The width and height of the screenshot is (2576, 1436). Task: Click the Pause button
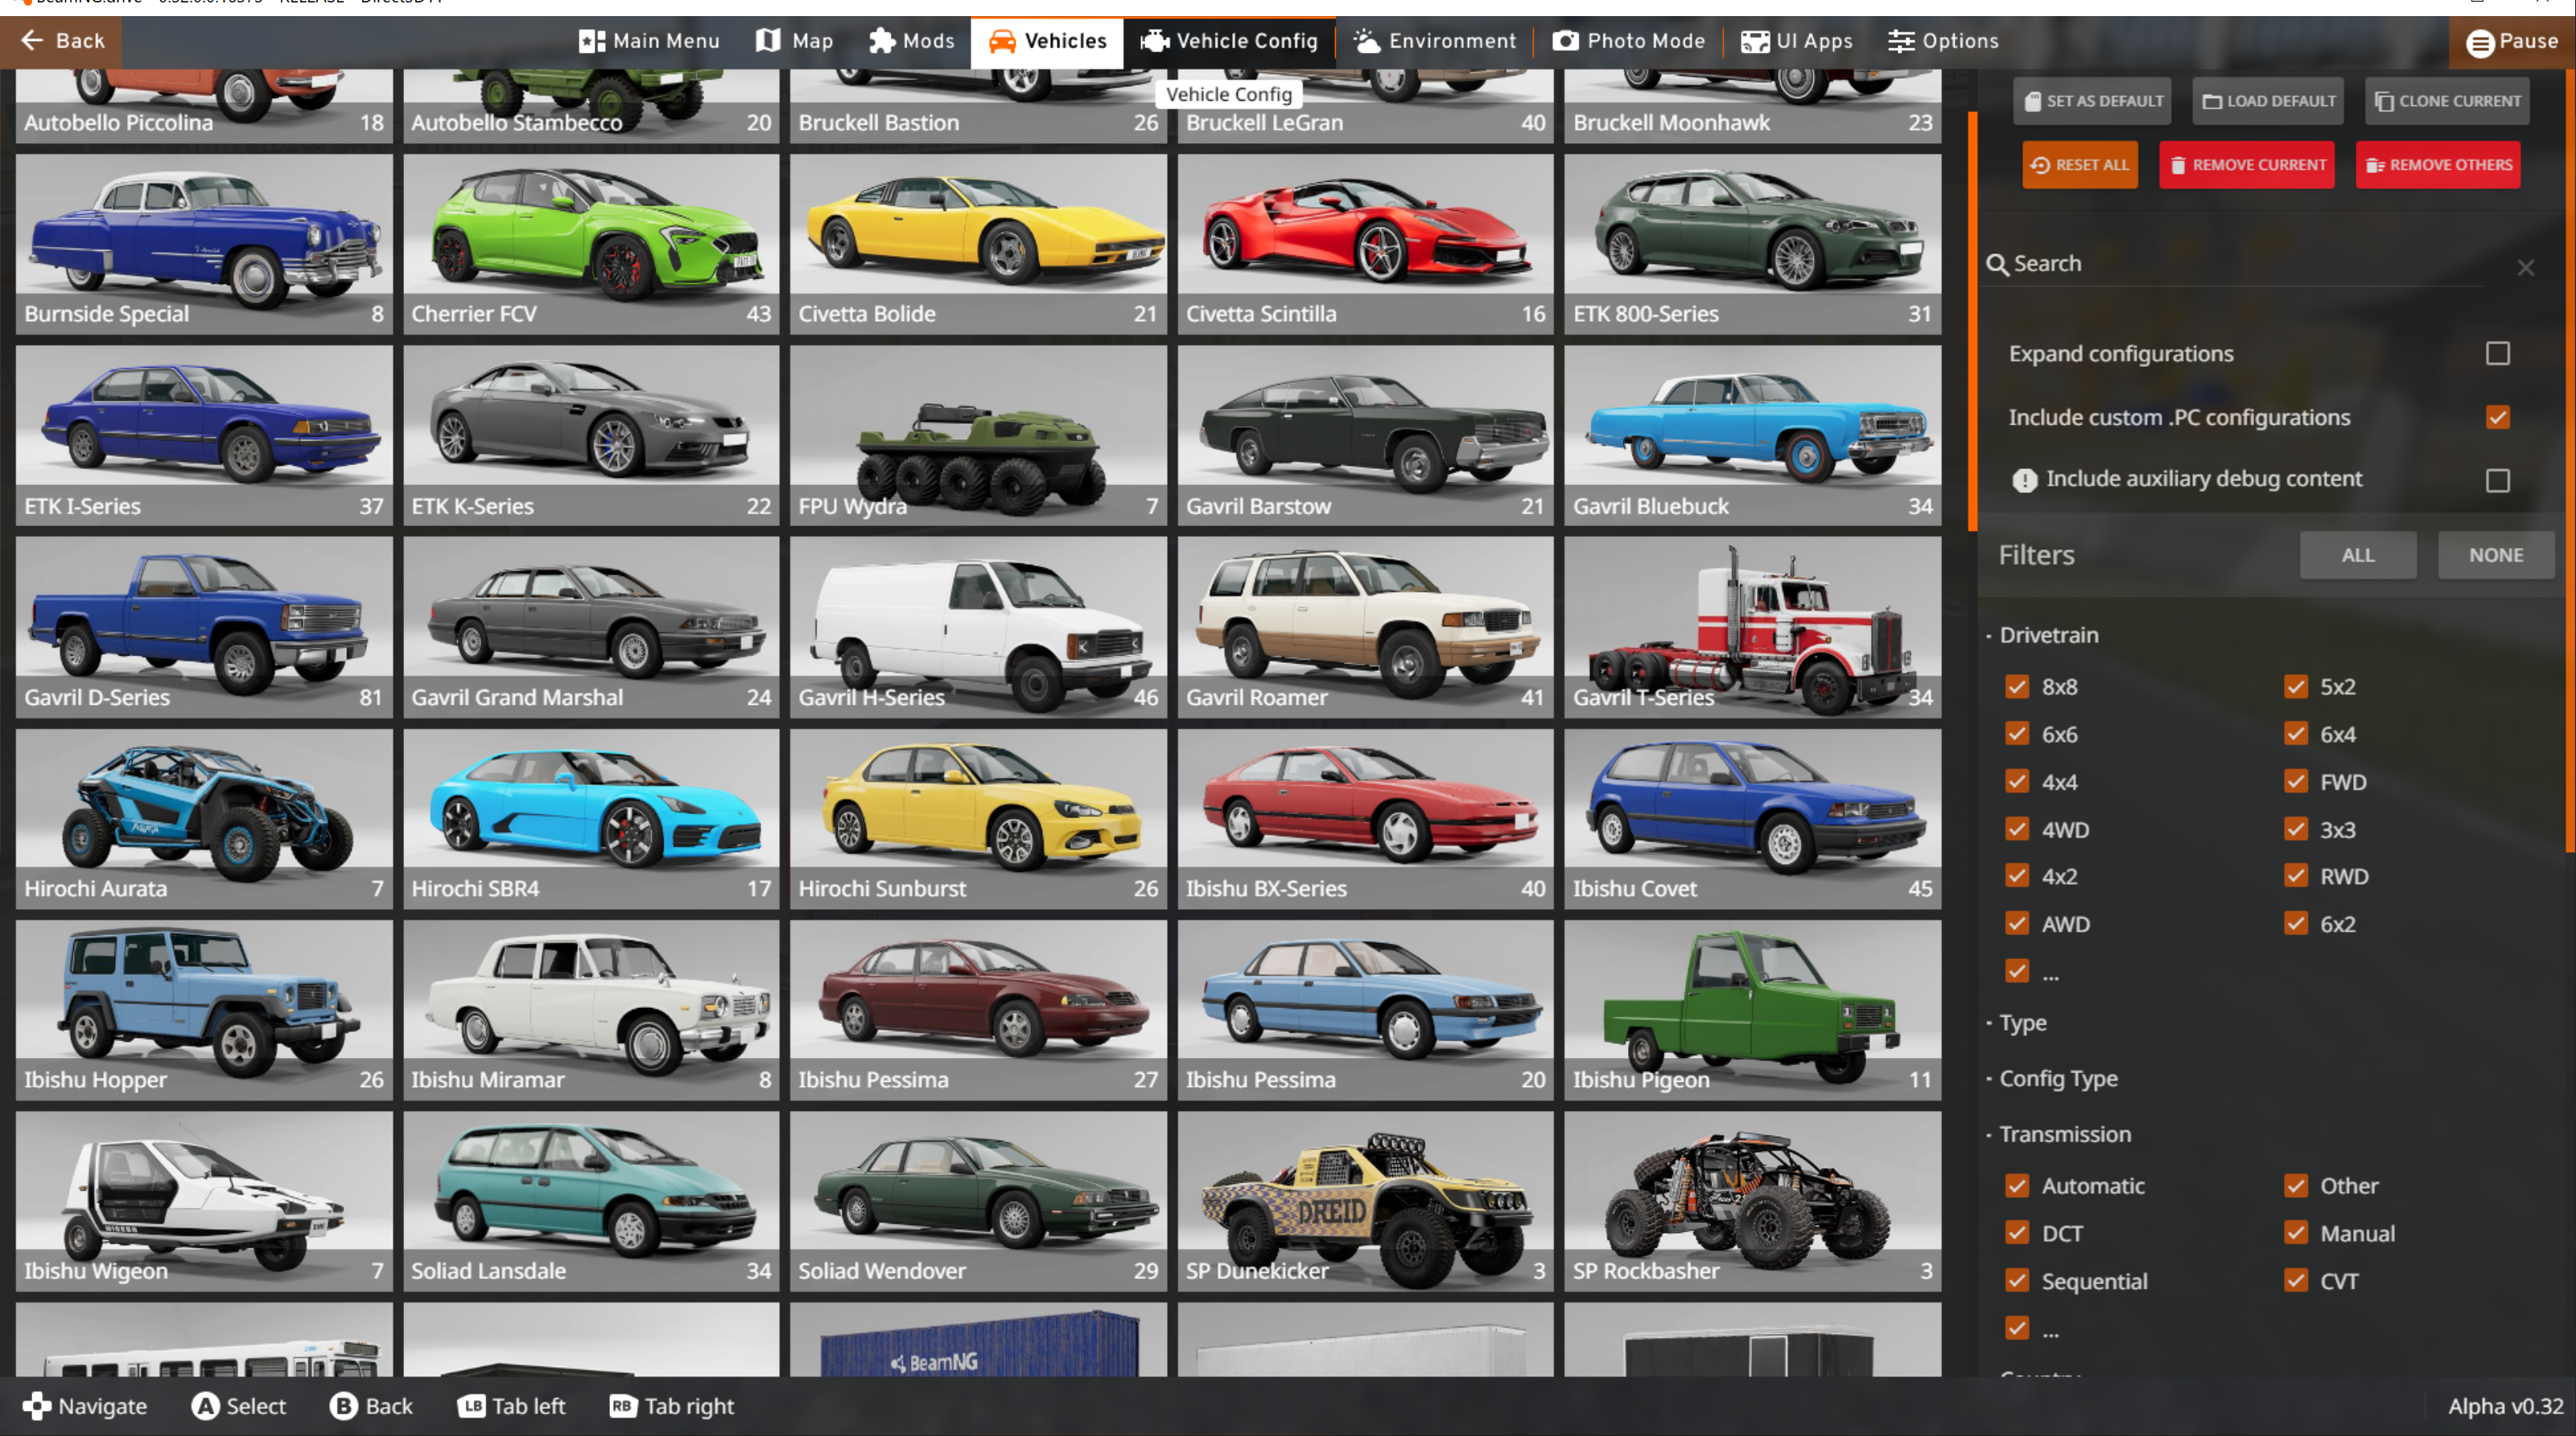[x=2511, y=42]
